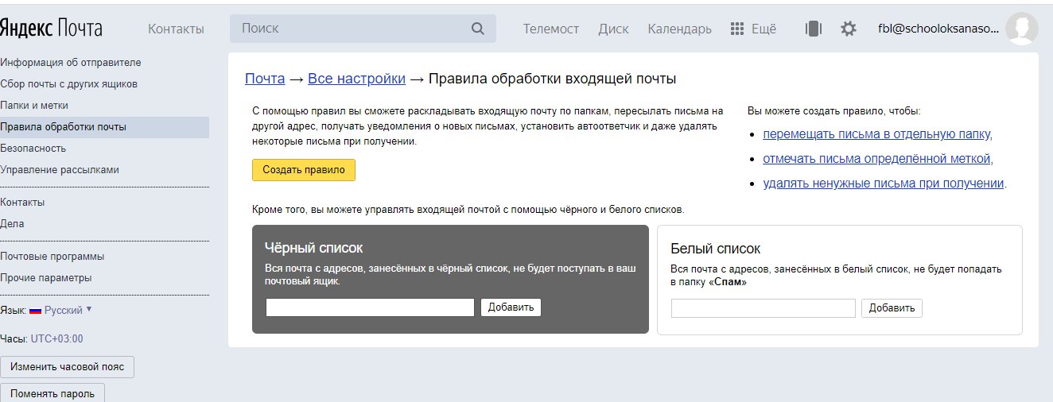Click the Белый список address field
Image resolution: width=1053 pixels, height=402 pixels.
click(x=764, y=308)
